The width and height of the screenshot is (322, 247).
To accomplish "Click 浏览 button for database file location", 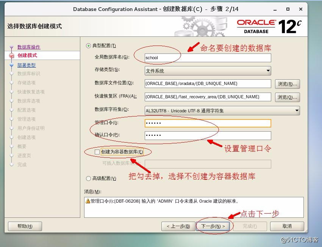I will (x=287, y=84).
